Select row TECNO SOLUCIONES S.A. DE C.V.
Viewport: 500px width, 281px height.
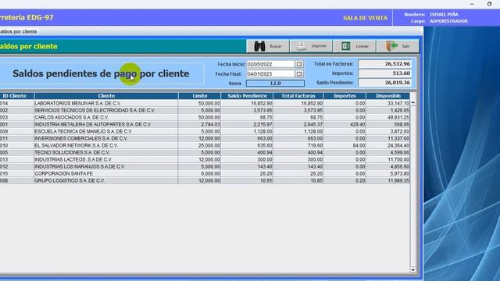[x=205, y=153]
